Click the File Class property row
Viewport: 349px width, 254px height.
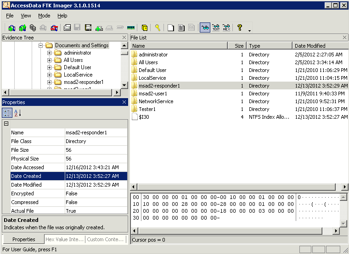pos(69,141)
